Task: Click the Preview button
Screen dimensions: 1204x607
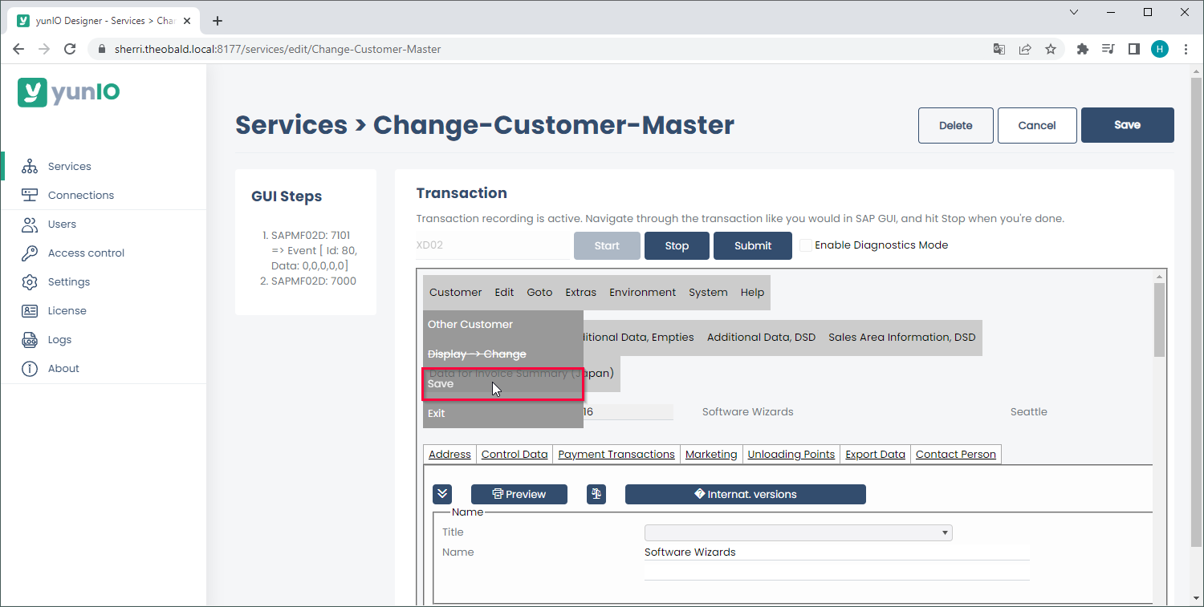Action: [x=519, y=494]
